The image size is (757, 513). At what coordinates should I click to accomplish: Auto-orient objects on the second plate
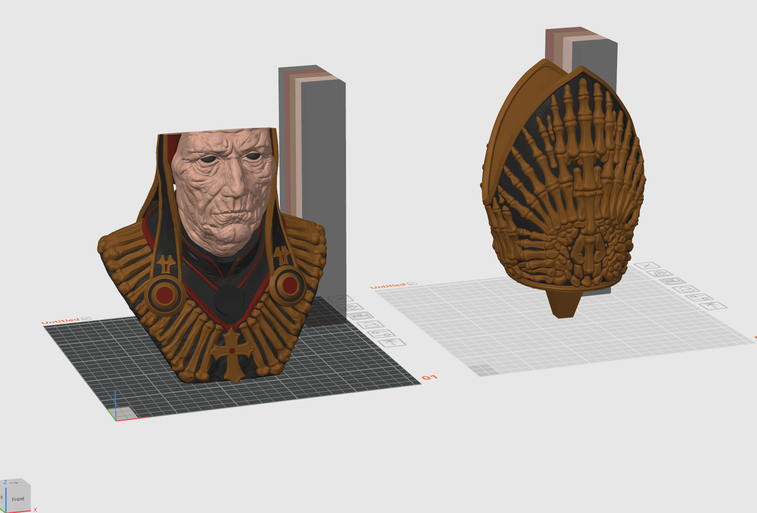pos(660,273)
